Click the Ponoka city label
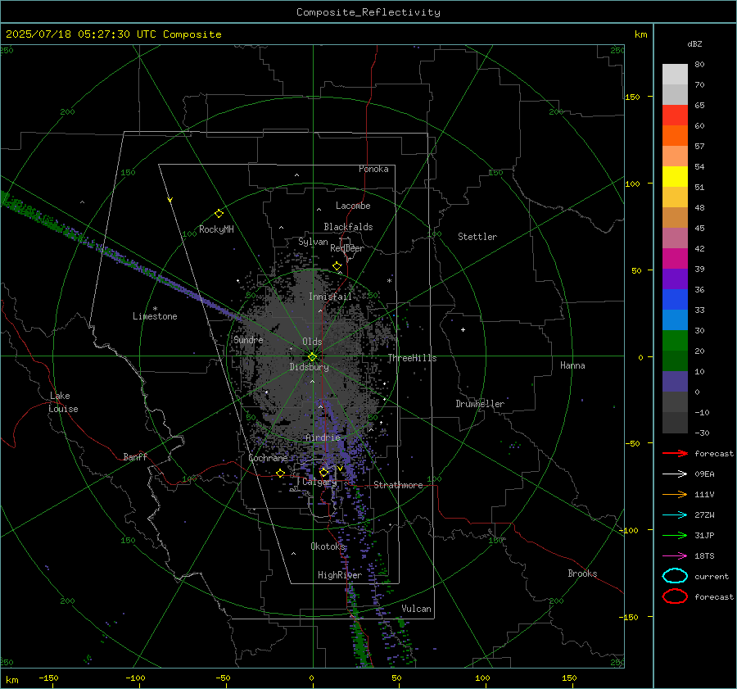Image resolution: width=737 pixels, height=689 pixels. click(x=373, y=169)
